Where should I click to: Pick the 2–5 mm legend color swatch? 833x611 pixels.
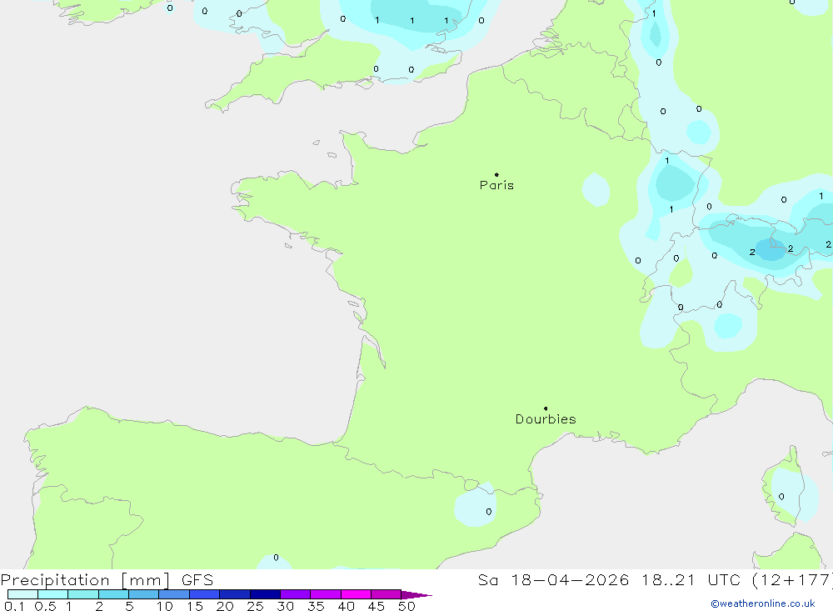click(x=113, y=594)
